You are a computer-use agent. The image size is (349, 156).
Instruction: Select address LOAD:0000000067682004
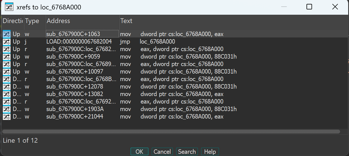pyautogui.click(x=79, y=42)
